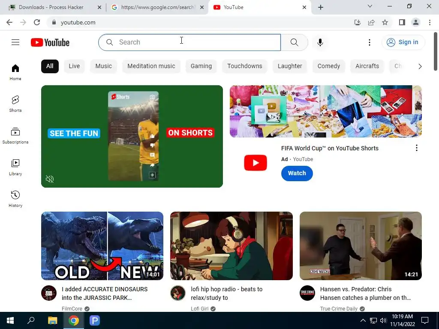Click the install app icon in address bar
The height and width of the screenshot is (329, 439).
358,22
